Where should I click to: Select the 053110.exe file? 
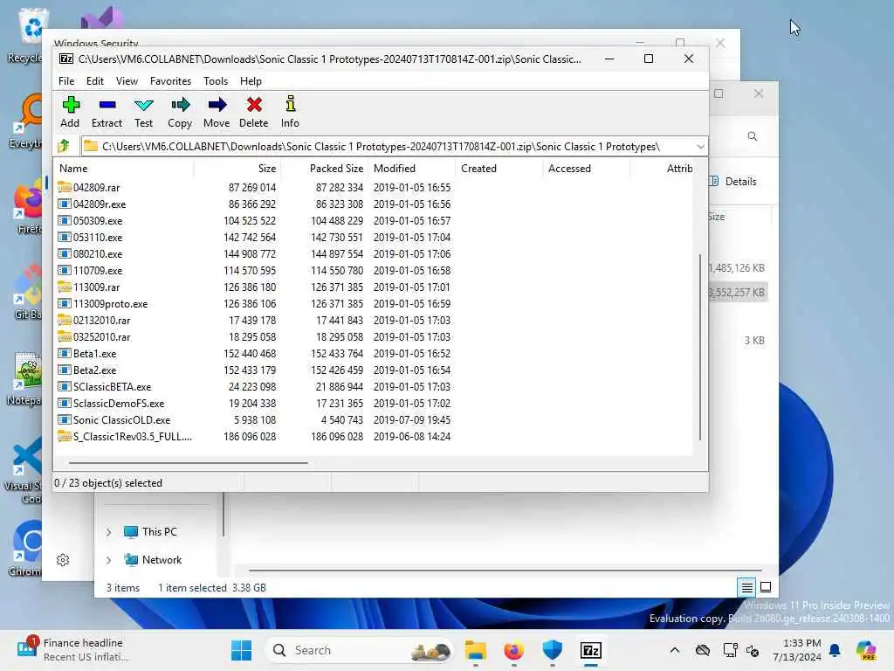point(98,238)
